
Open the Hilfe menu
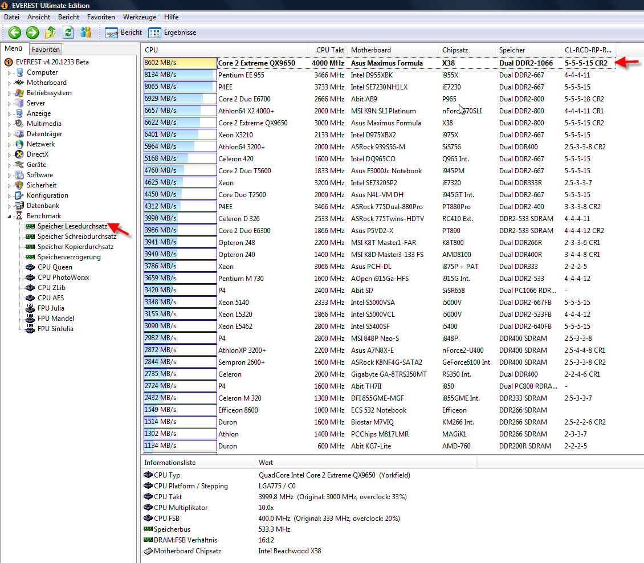[172, 17]
